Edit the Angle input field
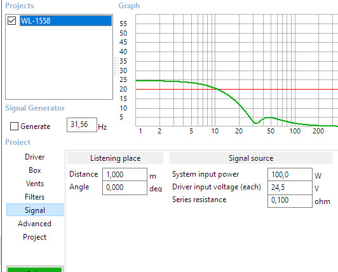The image size is (338, 272). (x=125, y=187)
